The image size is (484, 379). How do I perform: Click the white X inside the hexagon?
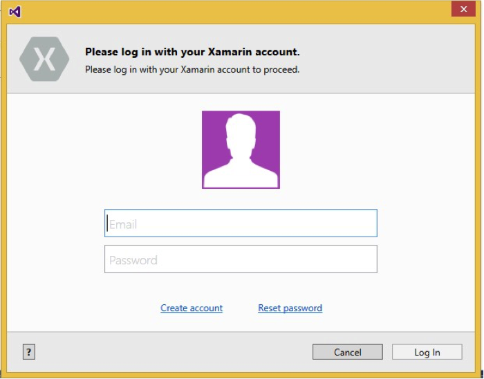tap(44, 59)
